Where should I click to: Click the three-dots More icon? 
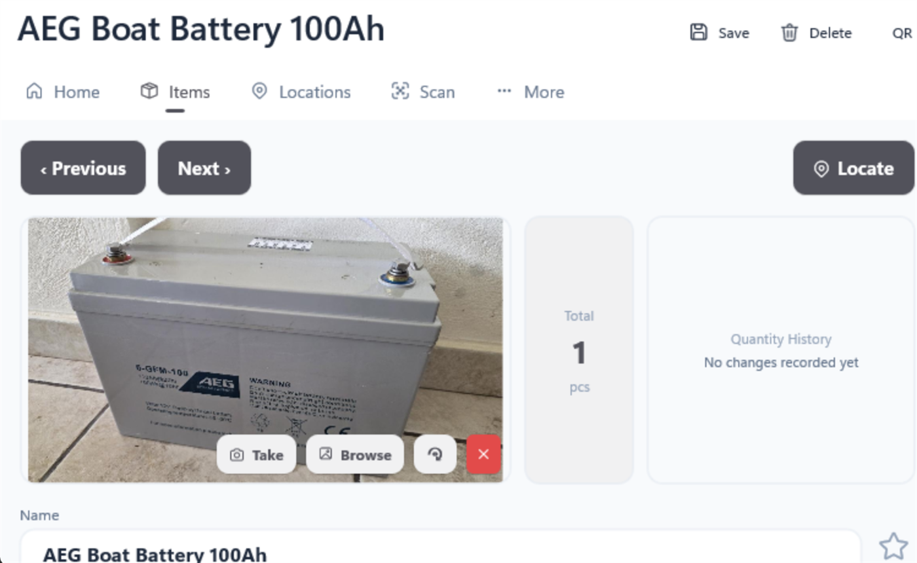click(504, 91)
